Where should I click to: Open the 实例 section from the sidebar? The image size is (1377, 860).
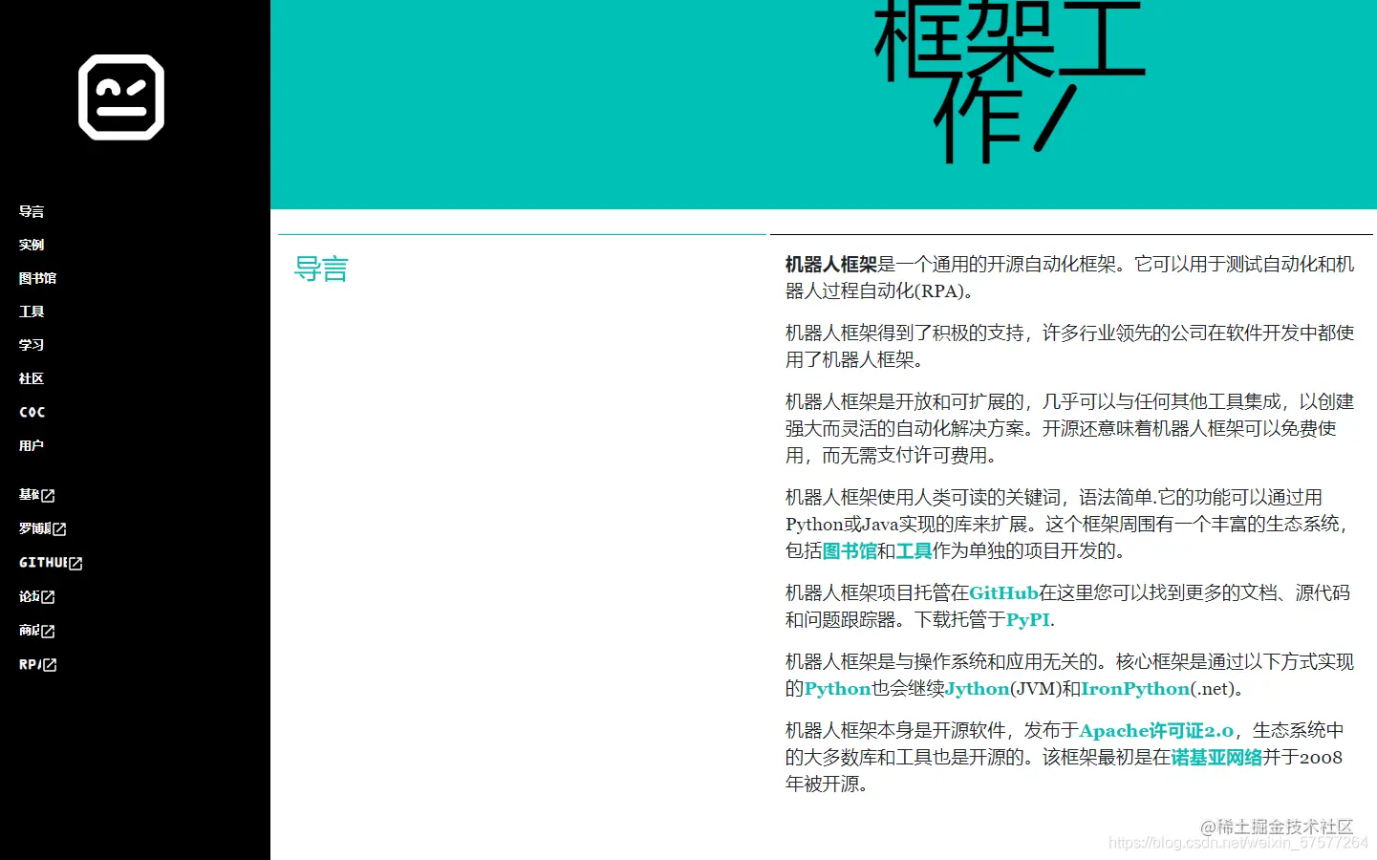pos(32,245)
